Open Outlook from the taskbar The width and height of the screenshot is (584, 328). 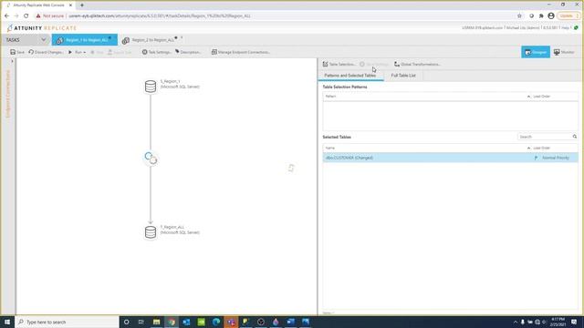pos(186,322)
